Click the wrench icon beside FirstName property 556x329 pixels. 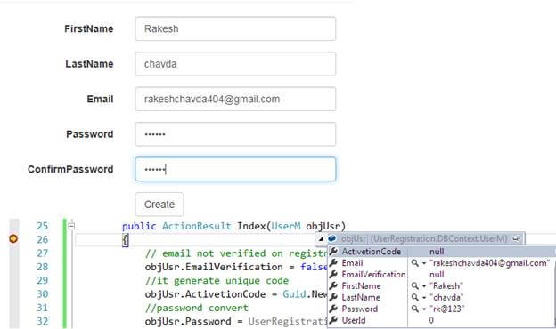coord(333,285)
